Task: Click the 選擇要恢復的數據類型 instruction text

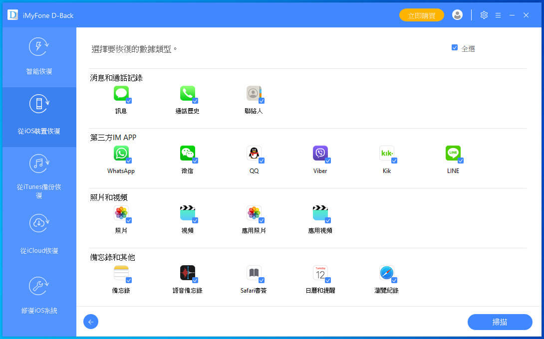Action: pos(134,49)
